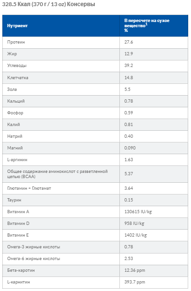191x291 pixels.
Task: Click the Фосфор value 0.59
Action: pos(129,112)
